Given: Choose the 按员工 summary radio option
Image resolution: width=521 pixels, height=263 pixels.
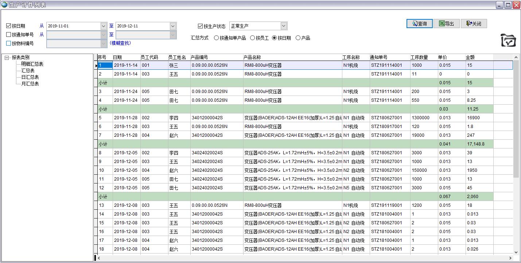Looking at the screenshot, I should click(x=252, y=38).
